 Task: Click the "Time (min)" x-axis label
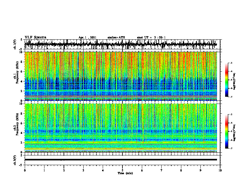click(125, 173)
